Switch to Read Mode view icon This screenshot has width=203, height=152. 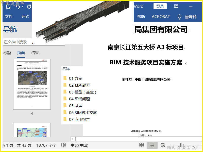pyautogui.click(x=142, y=145)
